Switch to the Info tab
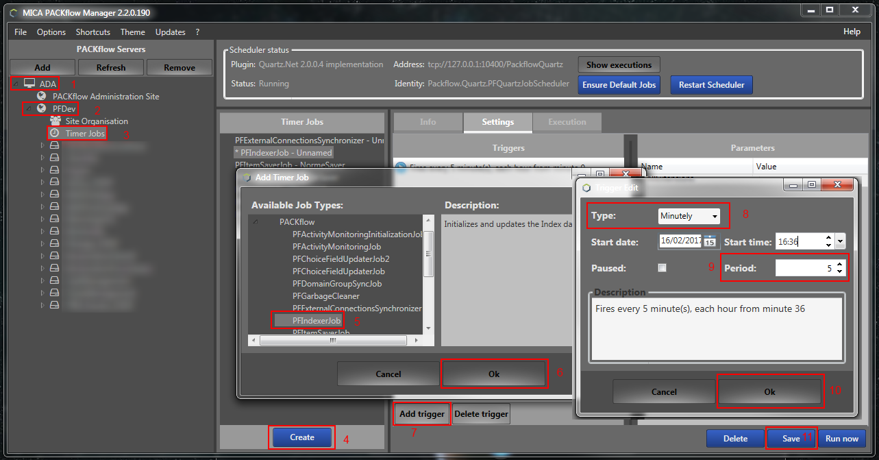This screenshot has height=460, width=879. pos(428,122)
